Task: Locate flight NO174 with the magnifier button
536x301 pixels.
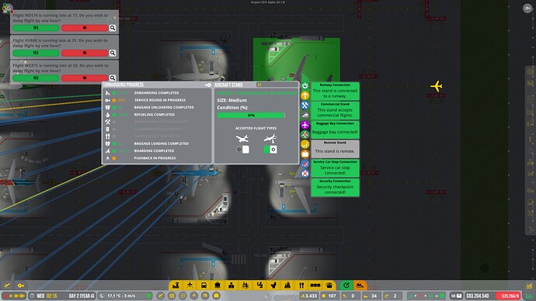Action: (x=113, y=28)
